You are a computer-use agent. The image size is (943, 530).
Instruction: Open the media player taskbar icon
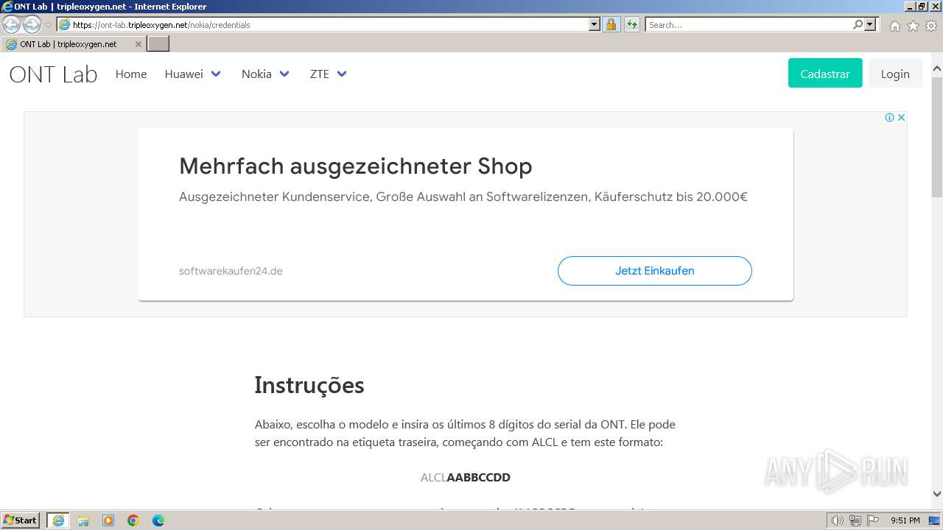tap(108, 520)
